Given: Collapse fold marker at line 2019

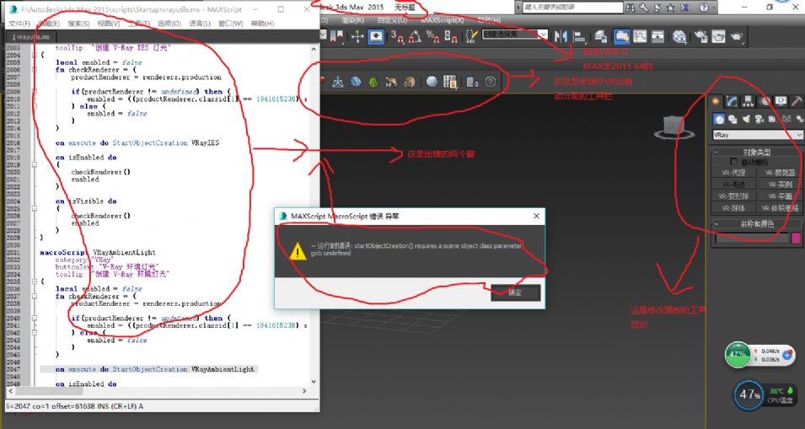Looking at the screenshot, I should 35,164.
